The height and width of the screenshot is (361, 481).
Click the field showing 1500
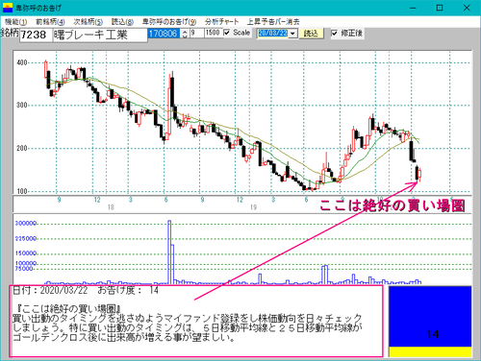coord(214,33)
